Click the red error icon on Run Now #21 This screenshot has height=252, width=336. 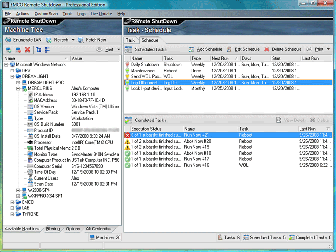click(x=128, y=135)
